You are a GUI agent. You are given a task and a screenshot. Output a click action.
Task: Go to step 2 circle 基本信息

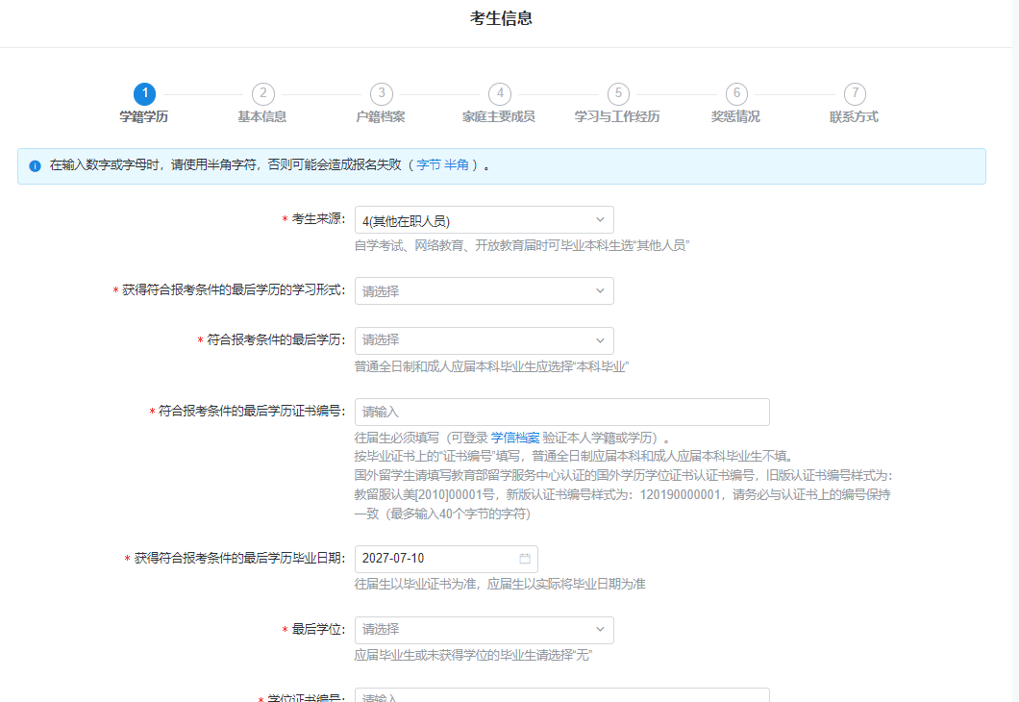(x=262, y=93)
